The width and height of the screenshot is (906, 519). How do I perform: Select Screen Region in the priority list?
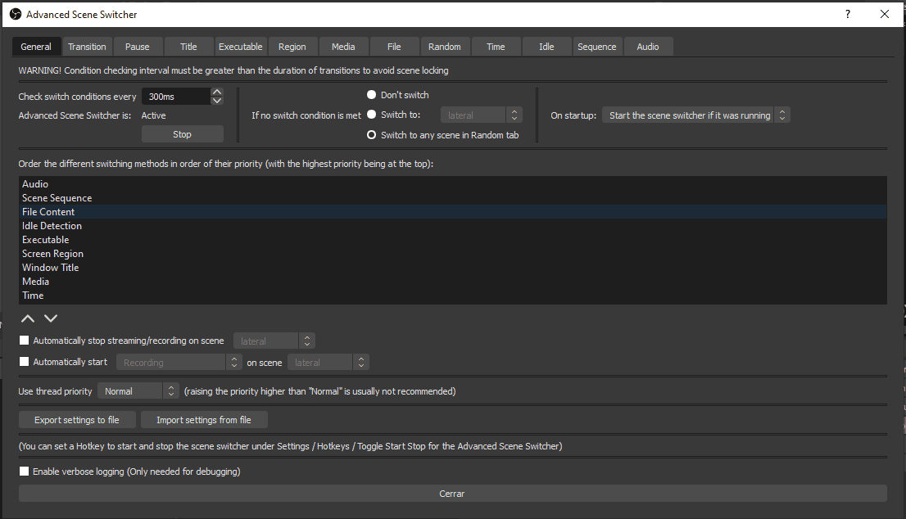[x=452, y=254]
